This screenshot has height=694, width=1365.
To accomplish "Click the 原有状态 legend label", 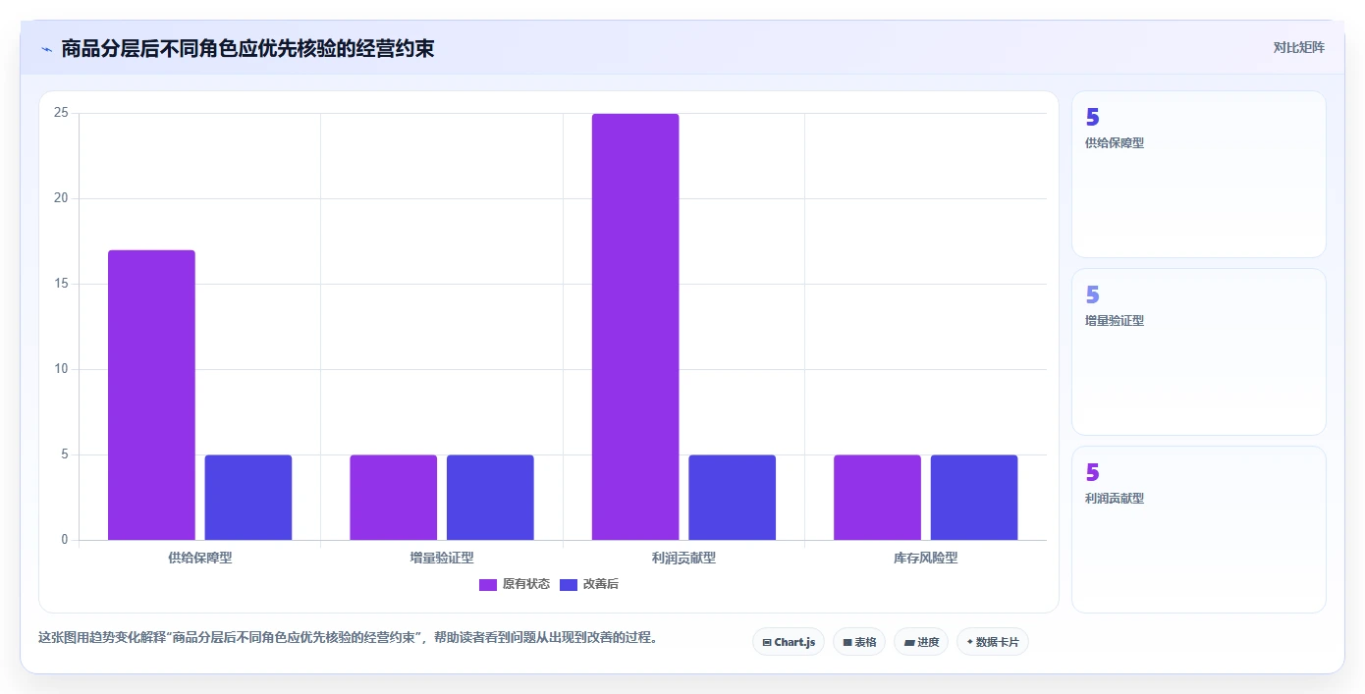I will point(526,584).
